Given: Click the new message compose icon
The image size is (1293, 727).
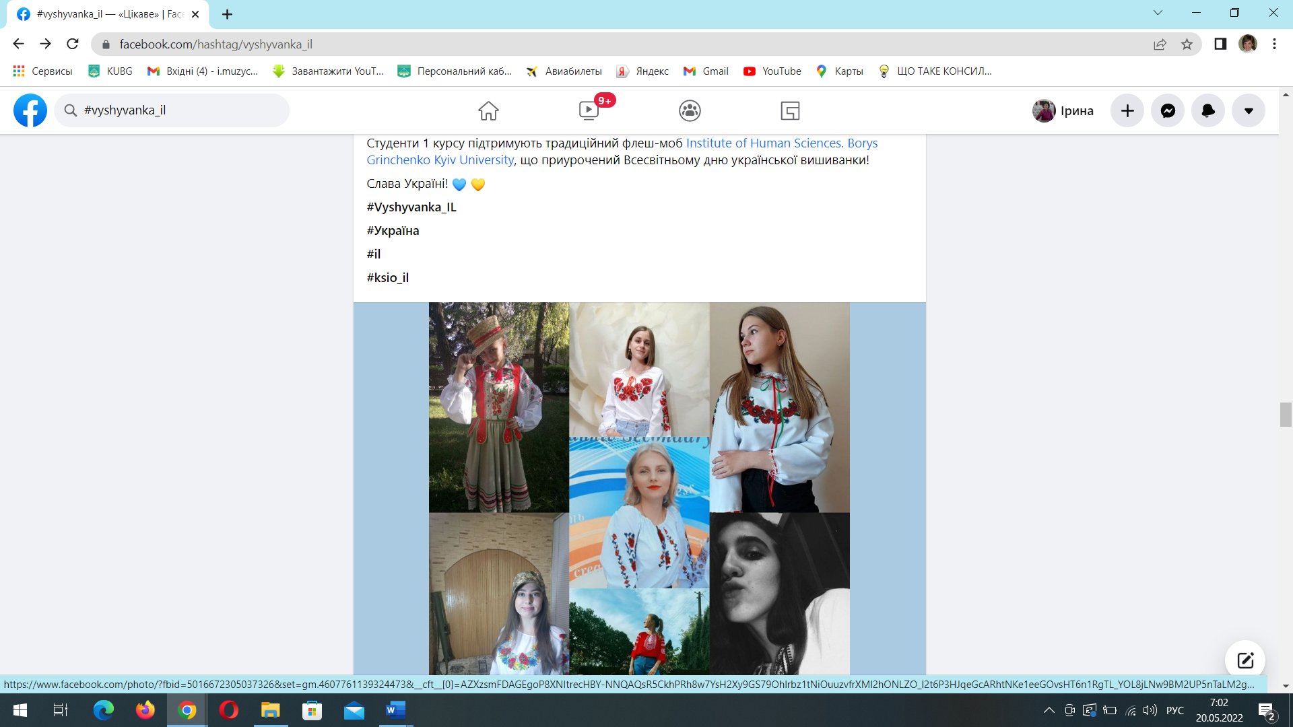Looking at the screenshot, I should pos(1245,660).
